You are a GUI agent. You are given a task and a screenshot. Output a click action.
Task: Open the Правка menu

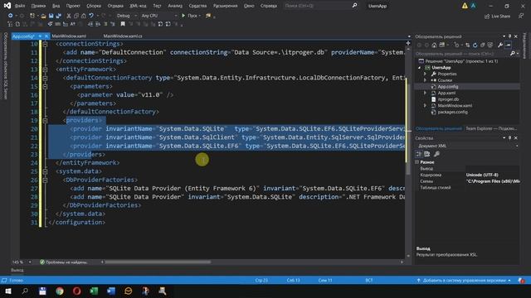tap(38, 6)
